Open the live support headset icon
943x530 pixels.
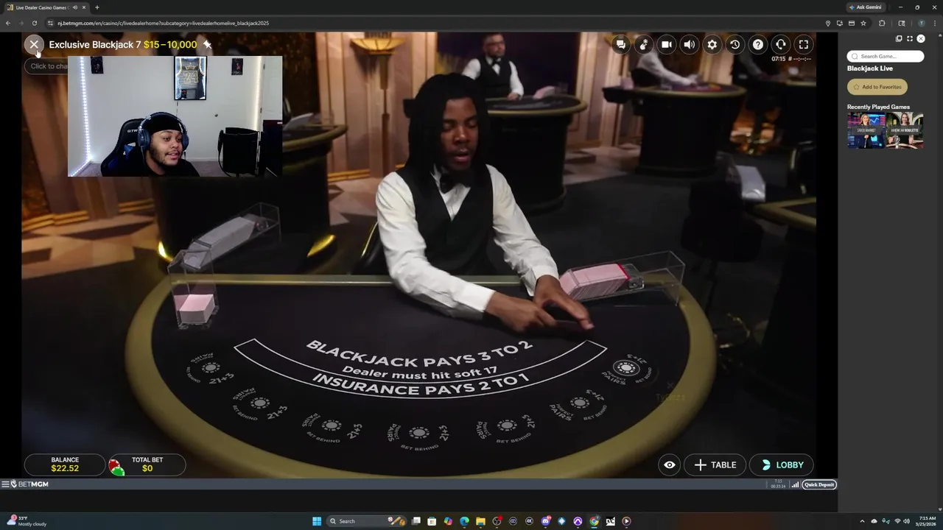(x=781, y=44)
